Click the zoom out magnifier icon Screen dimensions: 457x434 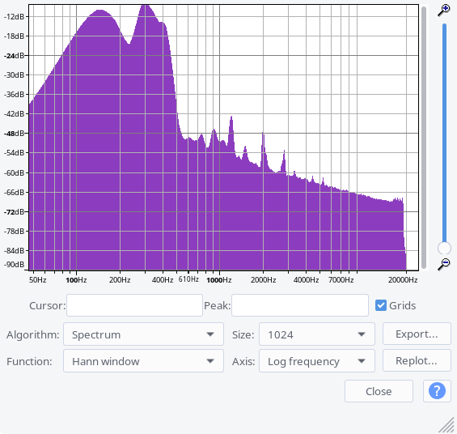coord(444,264)
